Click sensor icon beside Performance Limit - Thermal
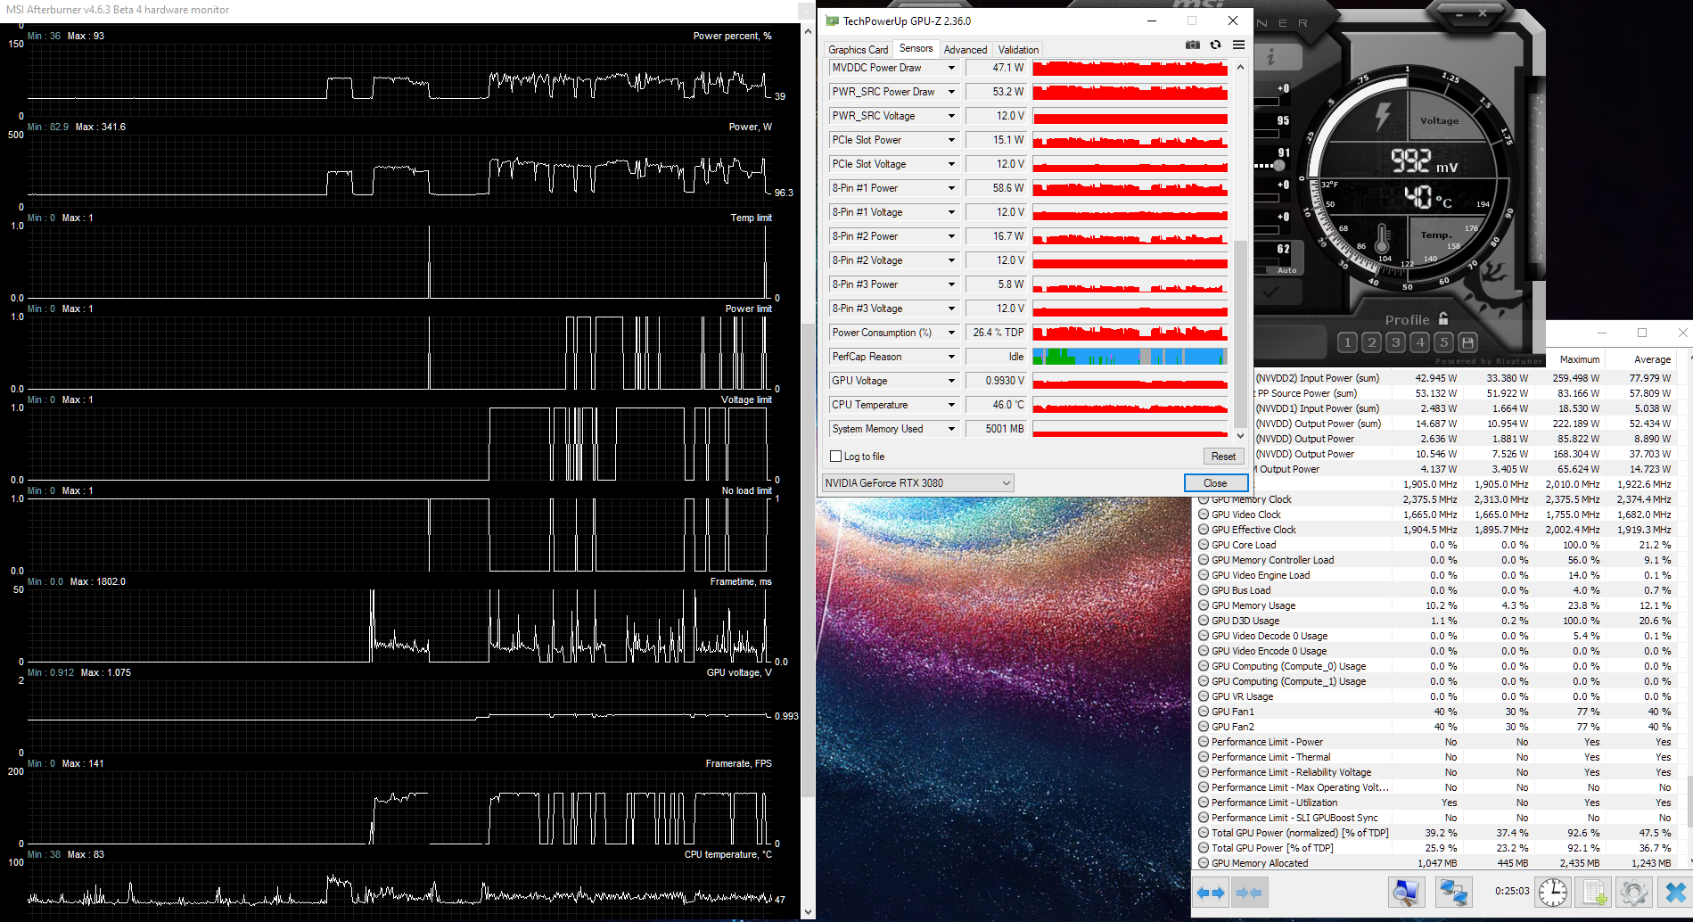The image size is (1693, 922). (x=1204, y=757)
